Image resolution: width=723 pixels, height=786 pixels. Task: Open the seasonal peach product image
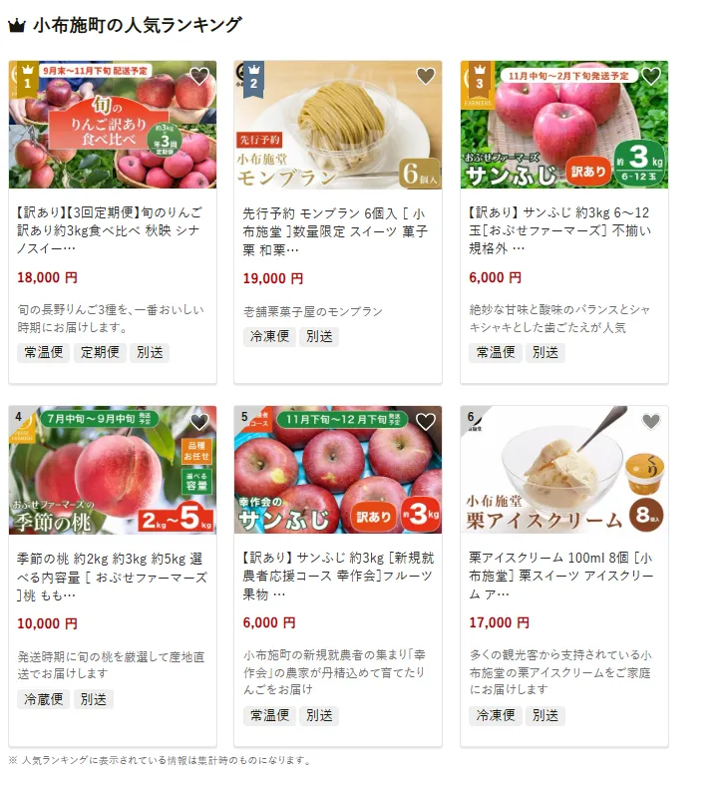[x=113, y=470]
